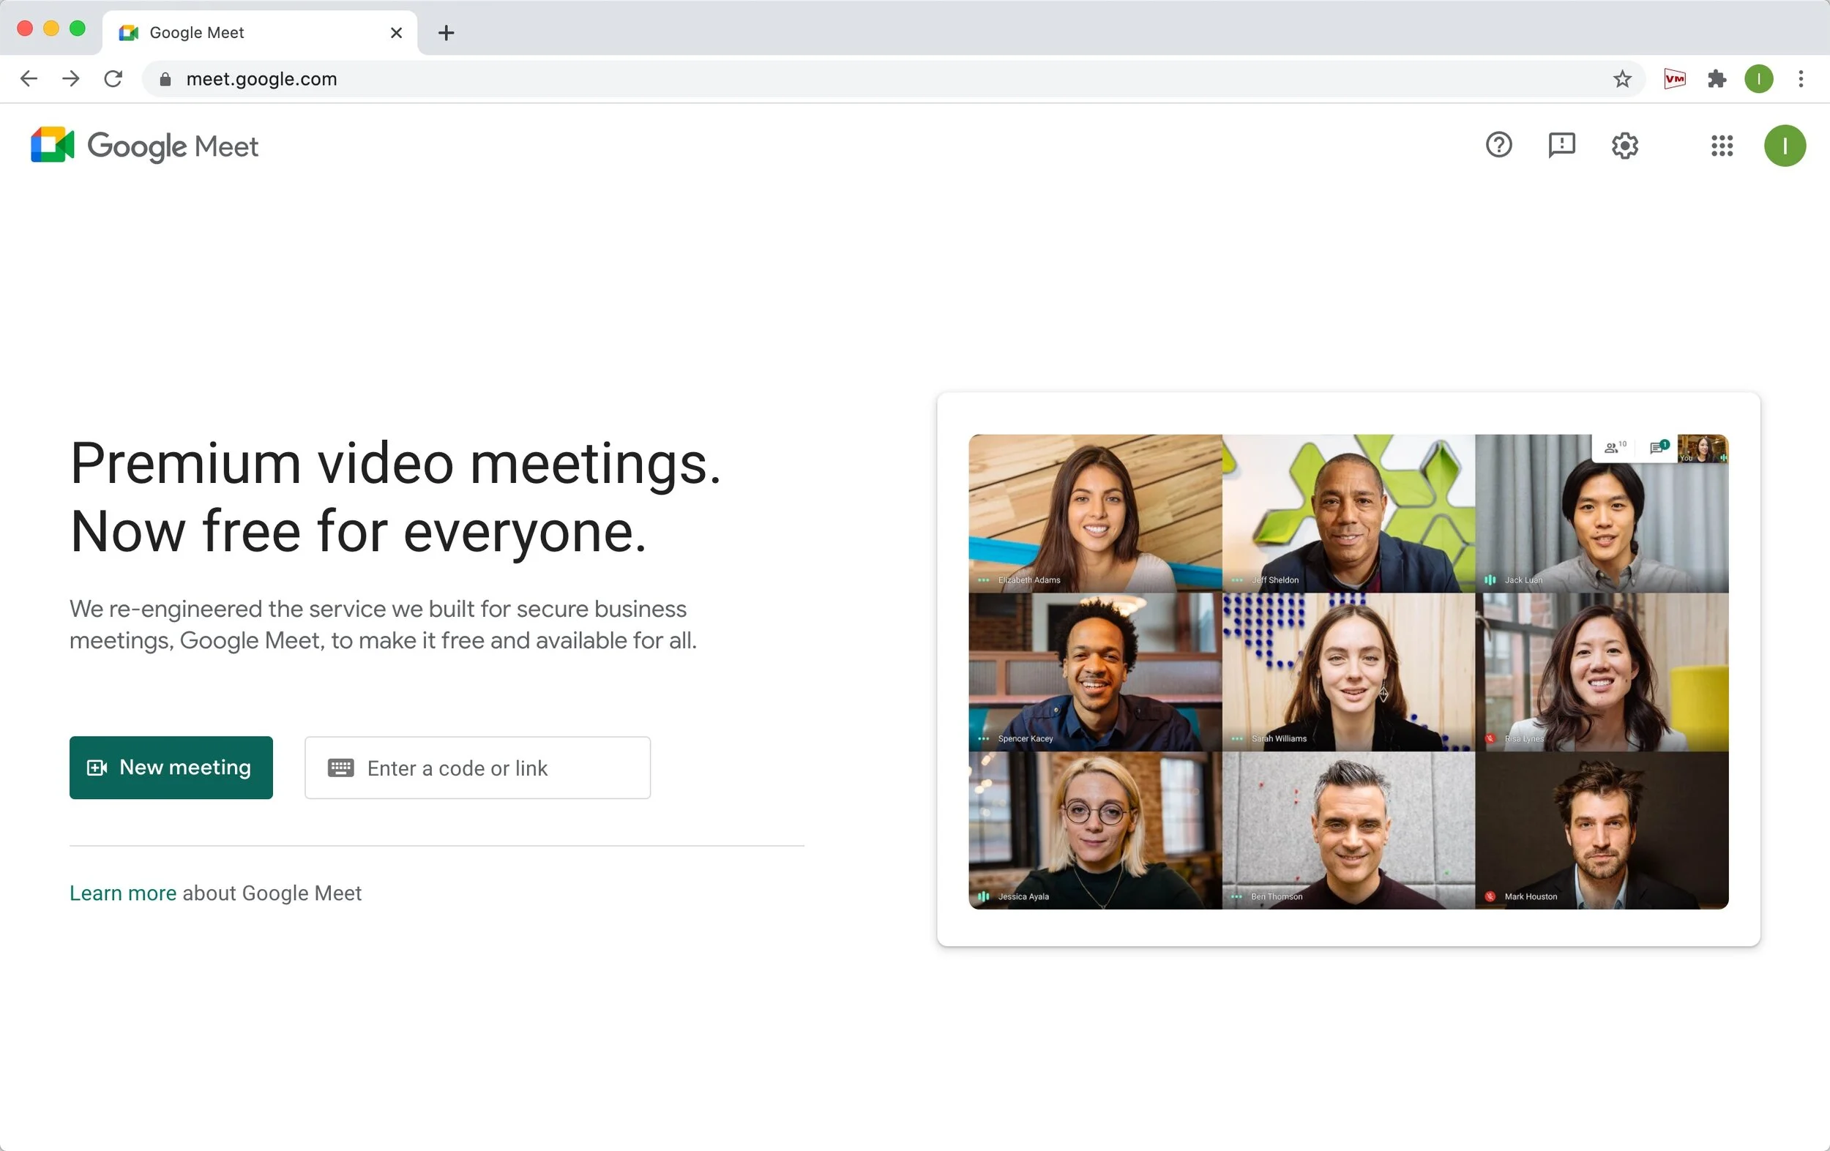
Task: Click the Report a problem feedback icon
Action: tap(1561, 144)
